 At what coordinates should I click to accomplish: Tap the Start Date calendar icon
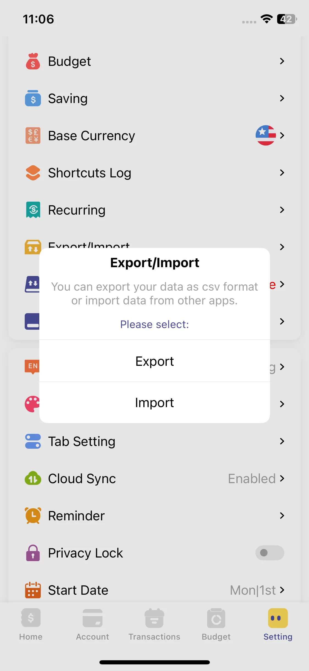coord(33,590)
